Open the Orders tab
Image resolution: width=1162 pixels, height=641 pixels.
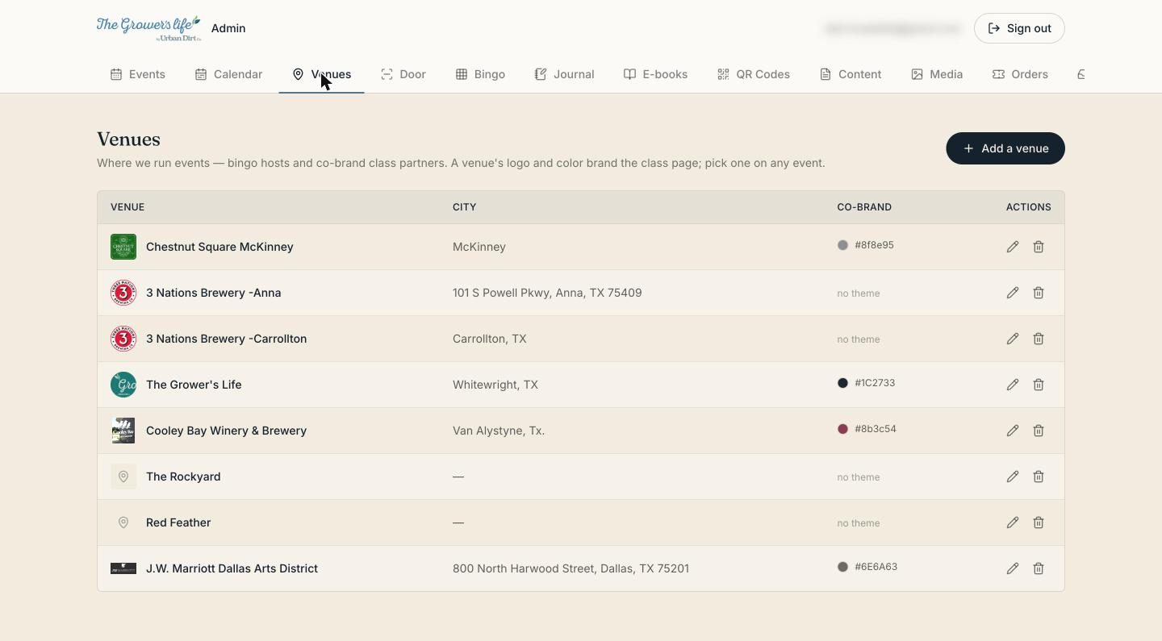1020,74
